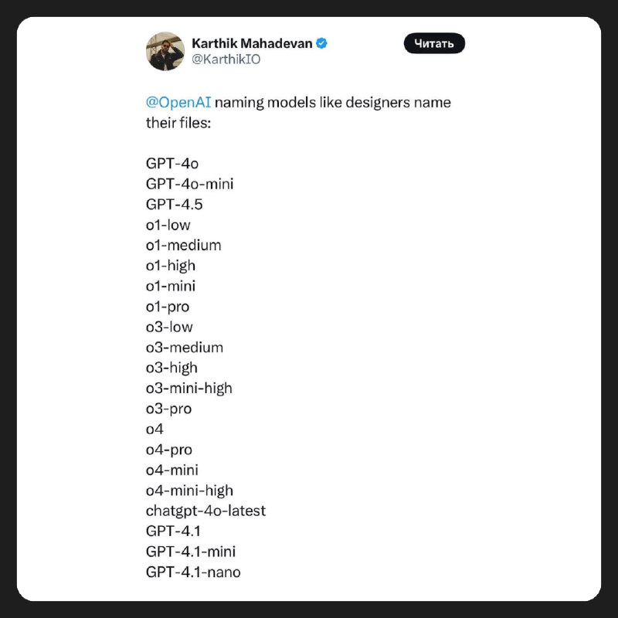Open Karthik Mahadevan's profile picture
This screenshot has height=618, width=618.
point(165,52)
